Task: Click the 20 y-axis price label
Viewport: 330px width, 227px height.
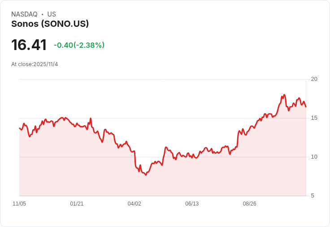Action: tap(314, 79)
